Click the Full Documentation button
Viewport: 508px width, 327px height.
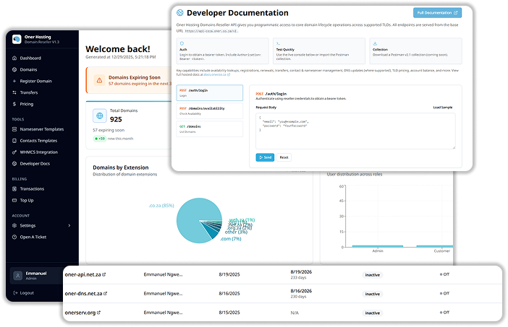click(x=437, y=13)
